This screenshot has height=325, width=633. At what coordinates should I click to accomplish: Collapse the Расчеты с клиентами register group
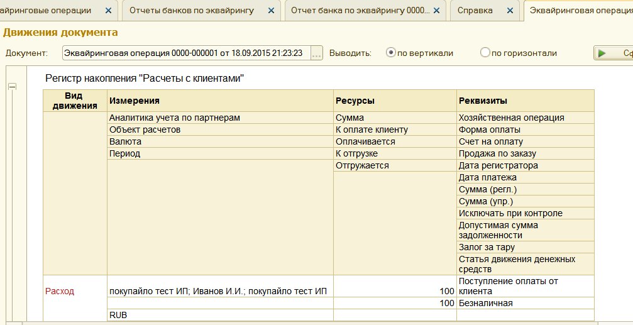(x=12, y=87)
